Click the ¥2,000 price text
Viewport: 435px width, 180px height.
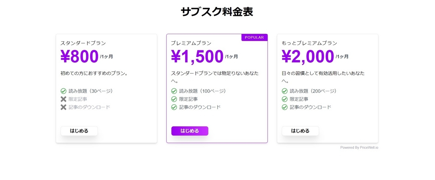click(308, 56)
